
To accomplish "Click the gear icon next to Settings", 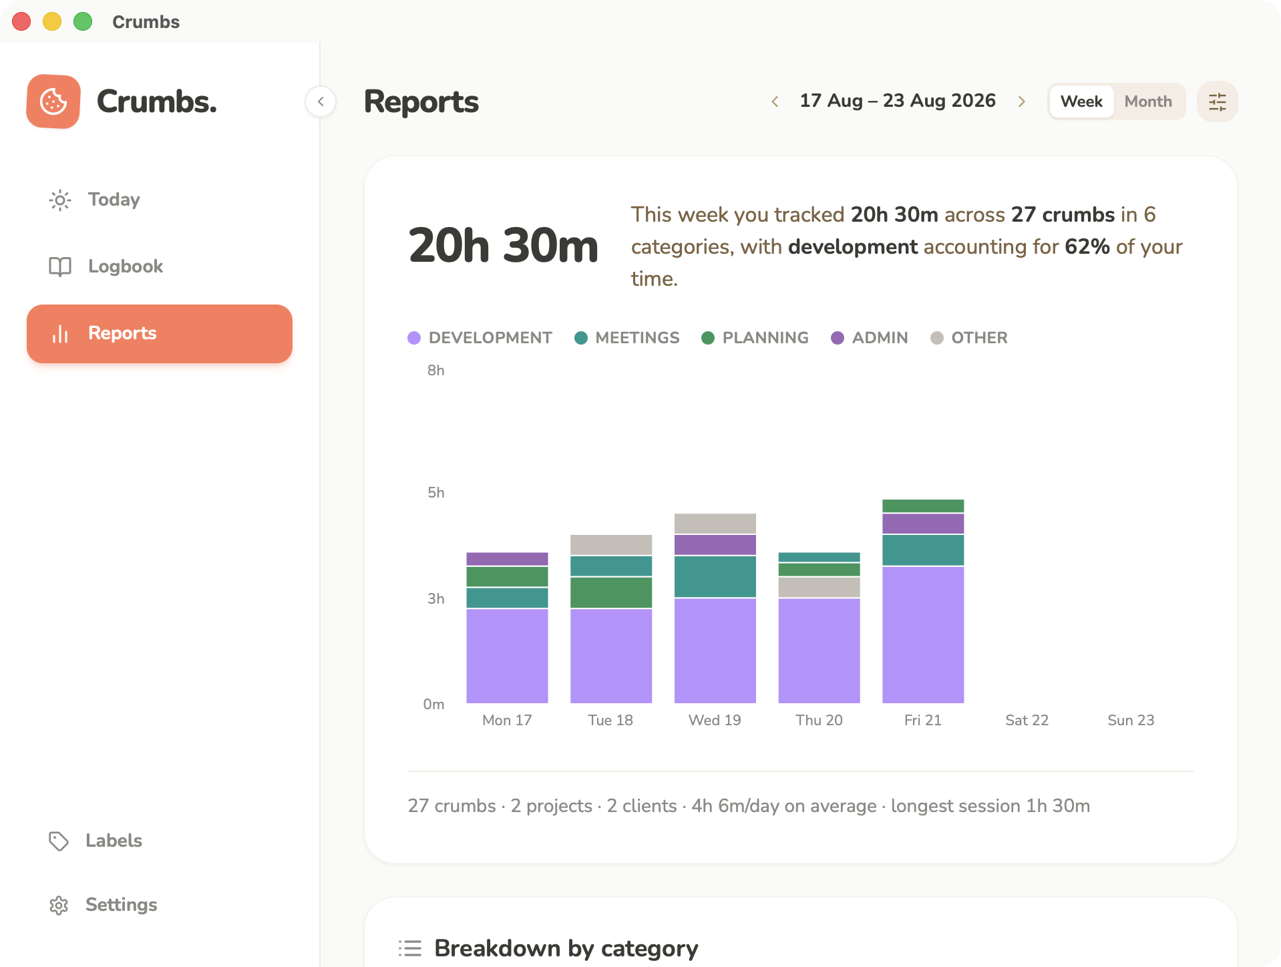I will coord(59,905).
